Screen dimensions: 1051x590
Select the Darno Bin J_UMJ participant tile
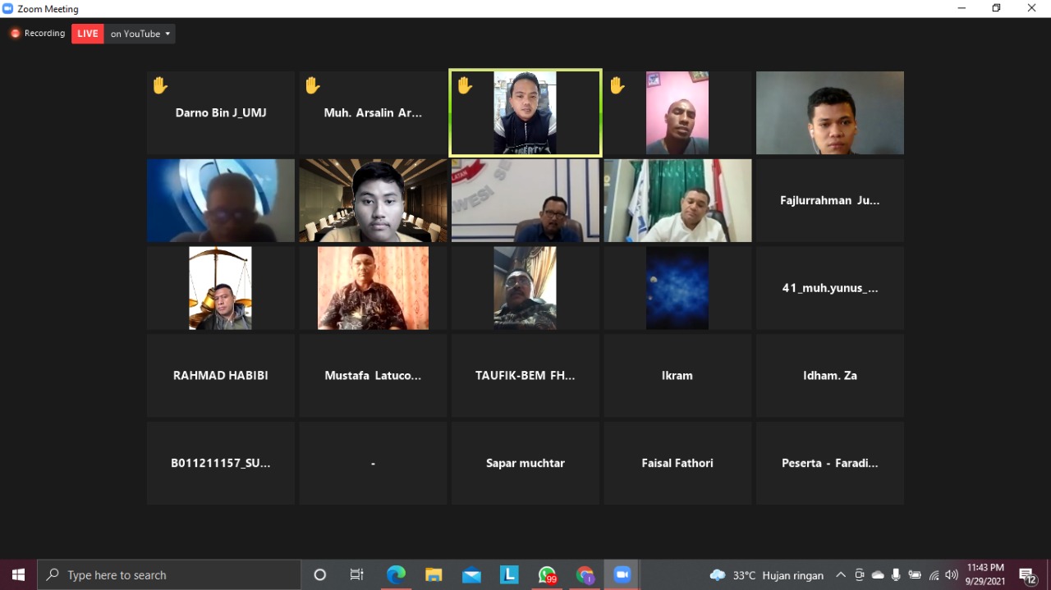(x=221, y=112)
